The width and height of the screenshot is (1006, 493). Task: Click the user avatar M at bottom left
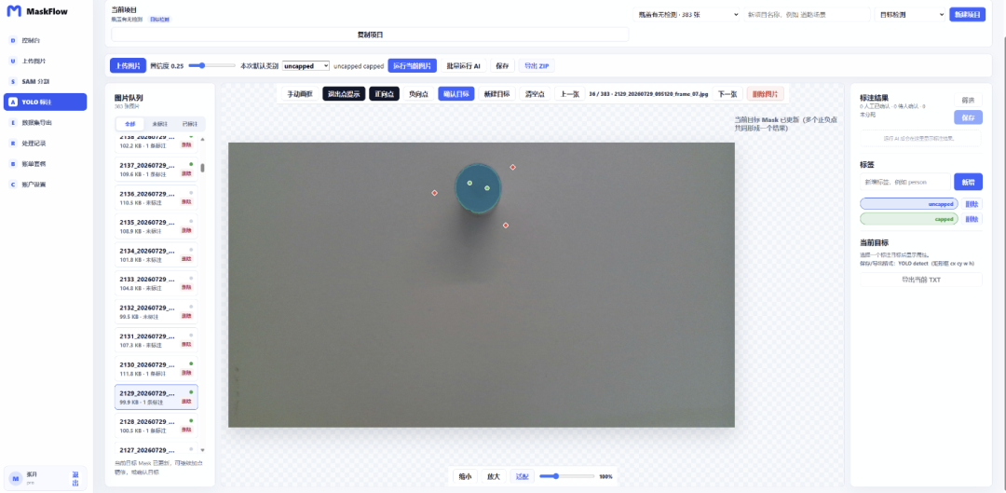tap(15, 478)
